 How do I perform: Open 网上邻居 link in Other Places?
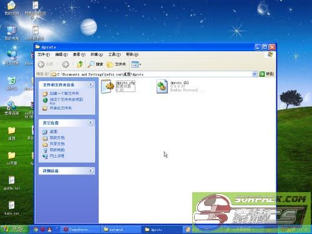(57, 156)
